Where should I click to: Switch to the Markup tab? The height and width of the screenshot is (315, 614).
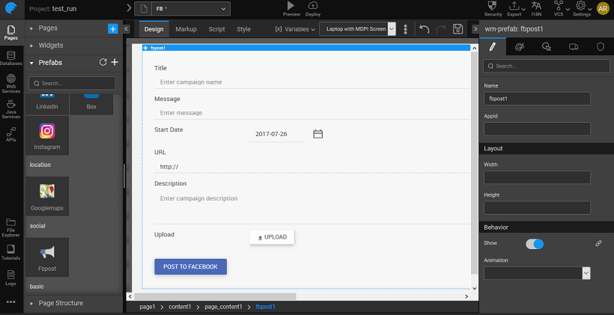pyautogui.click(x=186, y=29)
